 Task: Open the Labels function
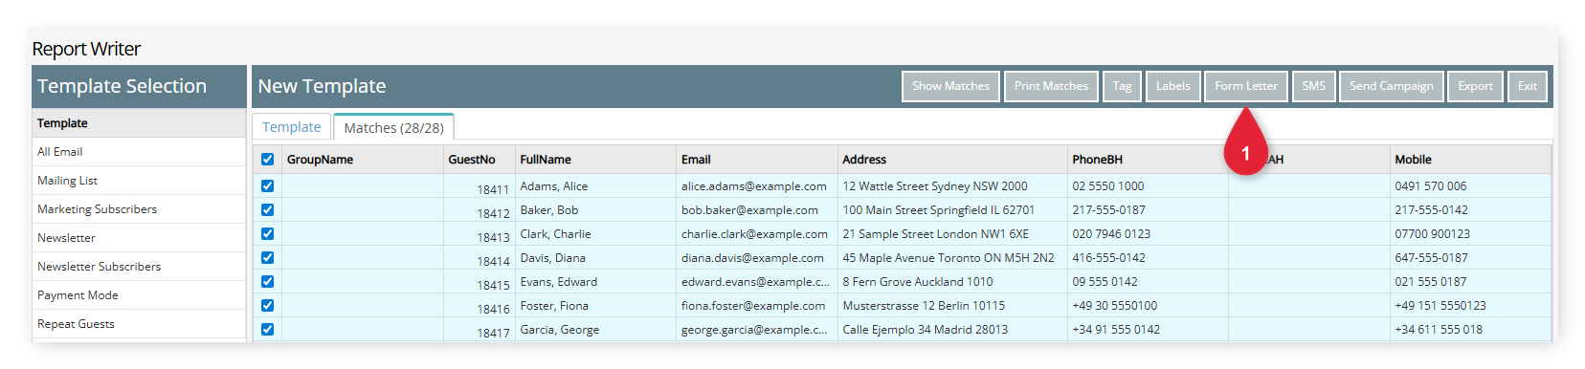[x=1172, y=86]
